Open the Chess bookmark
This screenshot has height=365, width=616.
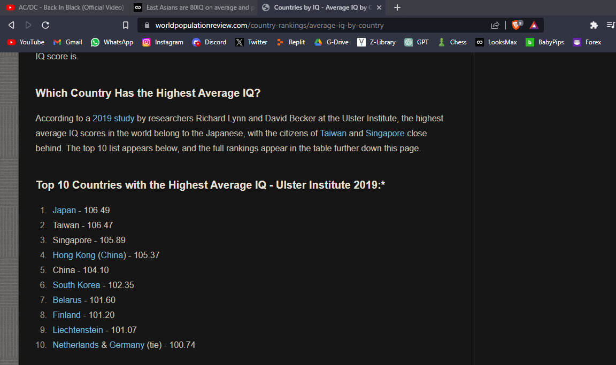[452, 42]
